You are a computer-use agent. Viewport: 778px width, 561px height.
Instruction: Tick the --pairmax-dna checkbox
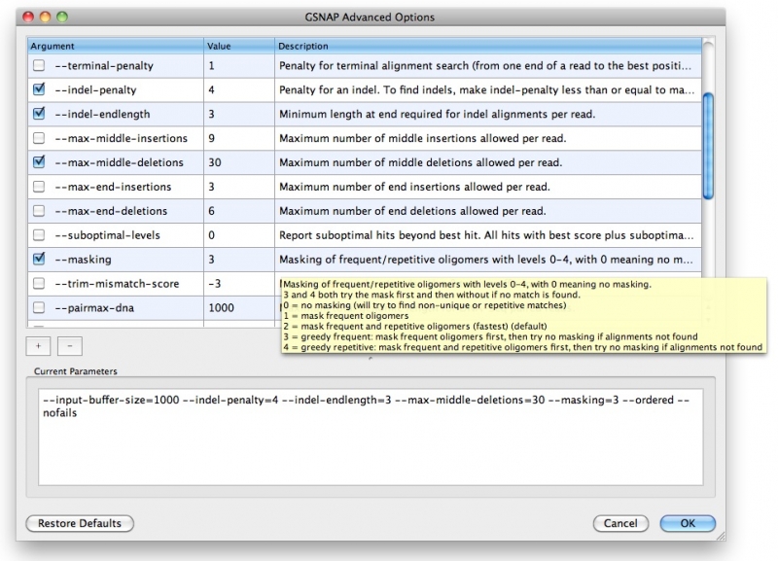tap(39, 307)
